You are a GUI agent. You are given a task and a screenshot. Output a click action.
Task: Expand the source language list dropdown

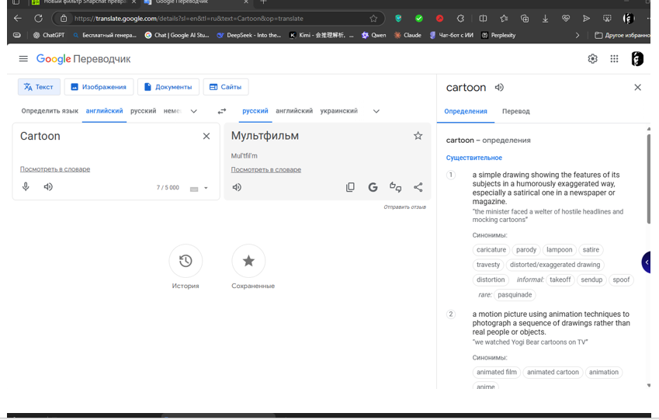(194, 112)
